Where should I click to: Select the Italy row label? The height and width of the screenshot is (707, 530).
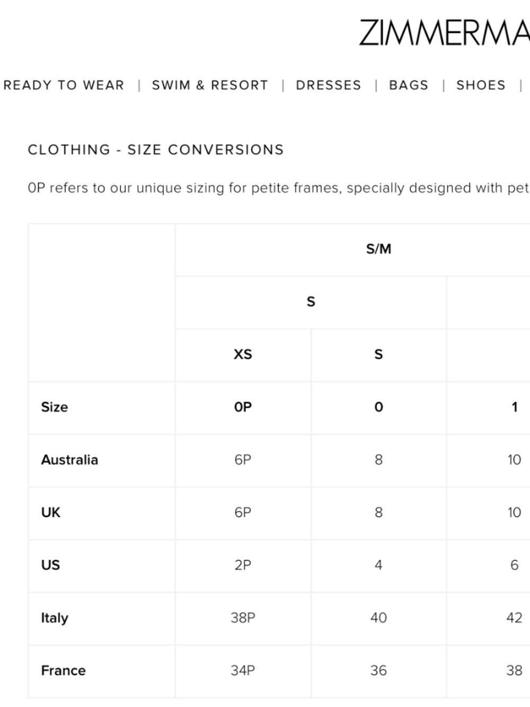(55, 618)
